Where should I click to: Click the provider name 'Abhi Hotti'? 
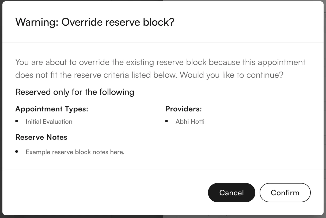[190, 122]
